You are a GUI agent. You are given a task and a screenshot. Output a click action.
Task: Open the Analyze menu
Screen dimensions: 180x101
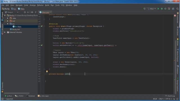(x=33, y=5)
